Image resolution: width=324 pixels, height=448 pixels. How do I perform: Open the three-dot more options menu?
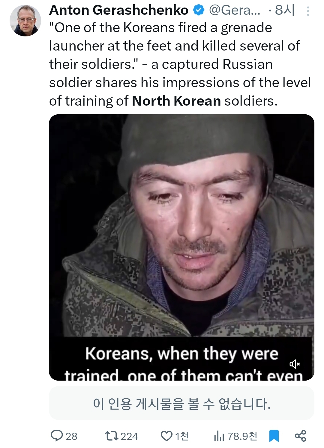pos(308,11)
